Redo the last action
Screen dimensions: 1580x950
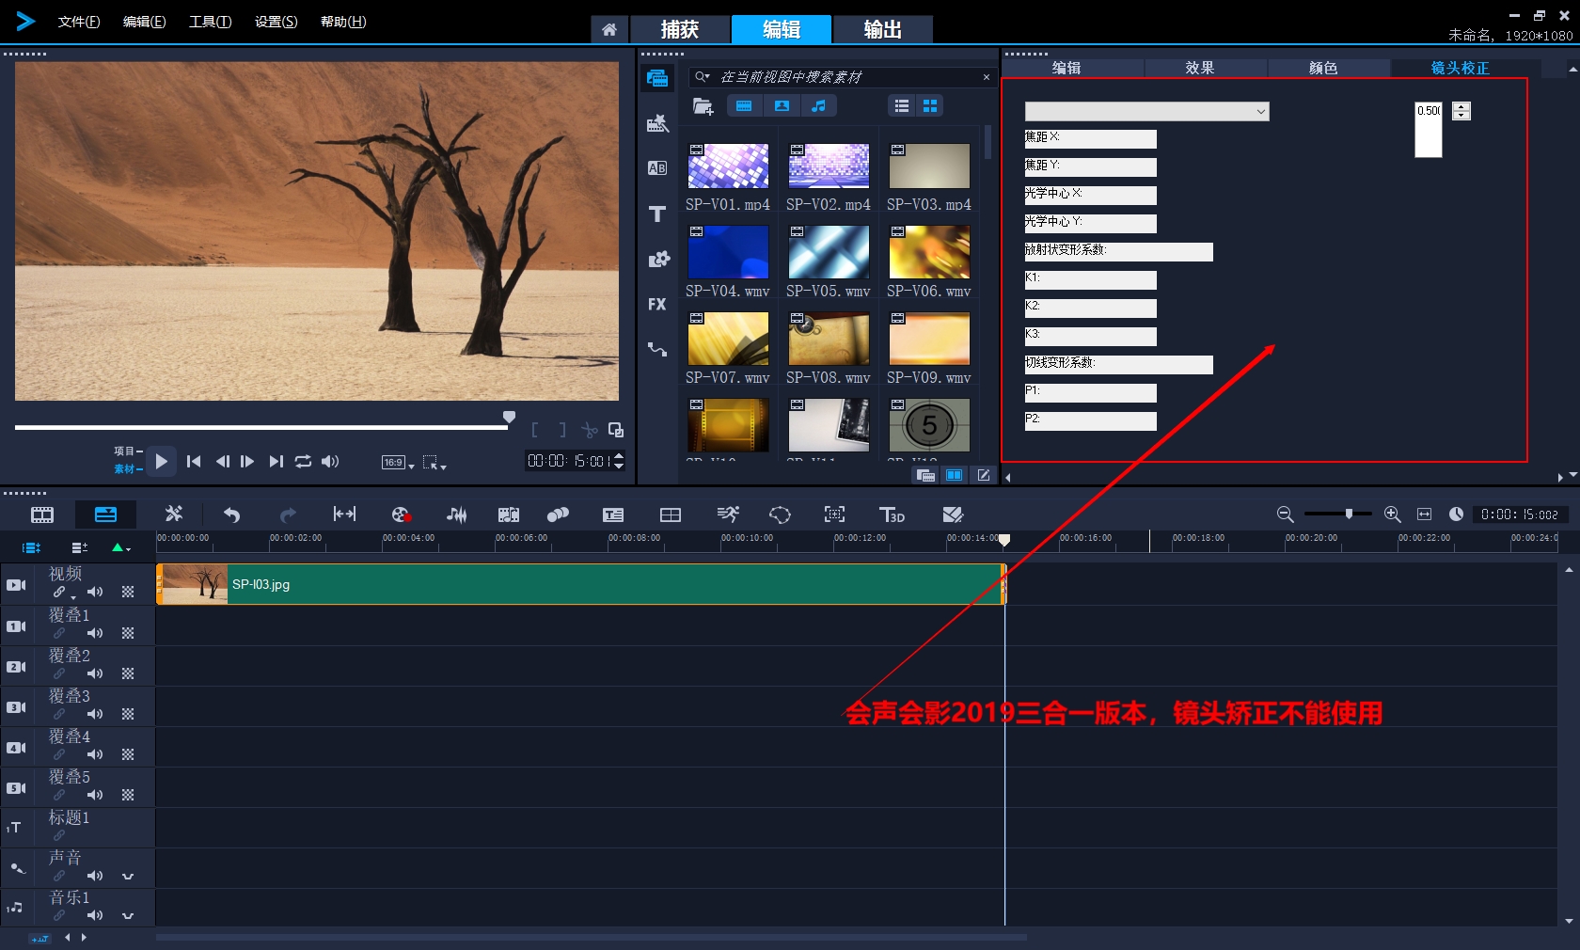[288, 515]
